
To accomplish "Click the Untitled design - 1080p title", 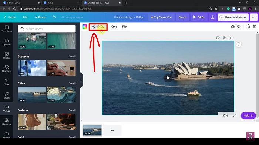I will [x=128, y=17].
